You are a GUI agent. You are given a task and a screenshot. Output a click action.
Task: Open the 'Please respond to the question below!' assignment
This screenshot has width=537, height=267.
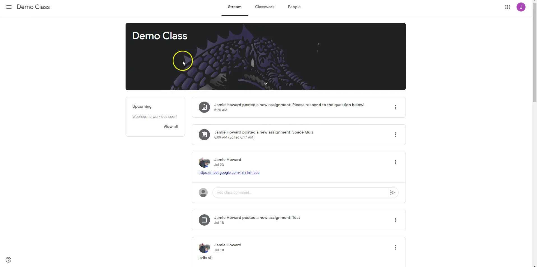coord(299,107)
